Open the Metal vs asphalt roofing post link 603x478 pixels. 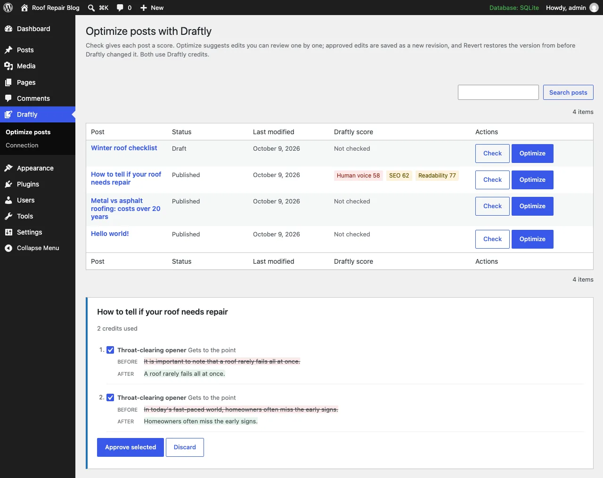[x=126, y=209]
